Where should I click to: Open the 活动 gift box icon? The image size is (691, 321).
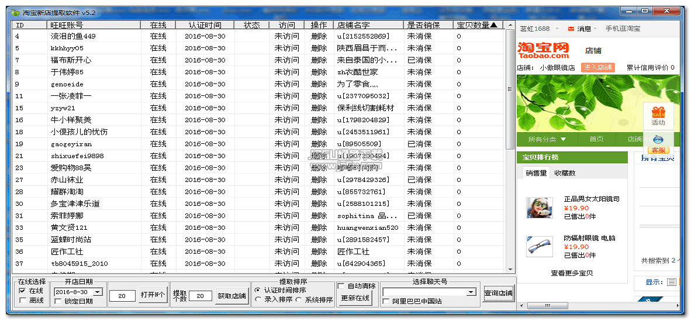click(x=658, y=112)
